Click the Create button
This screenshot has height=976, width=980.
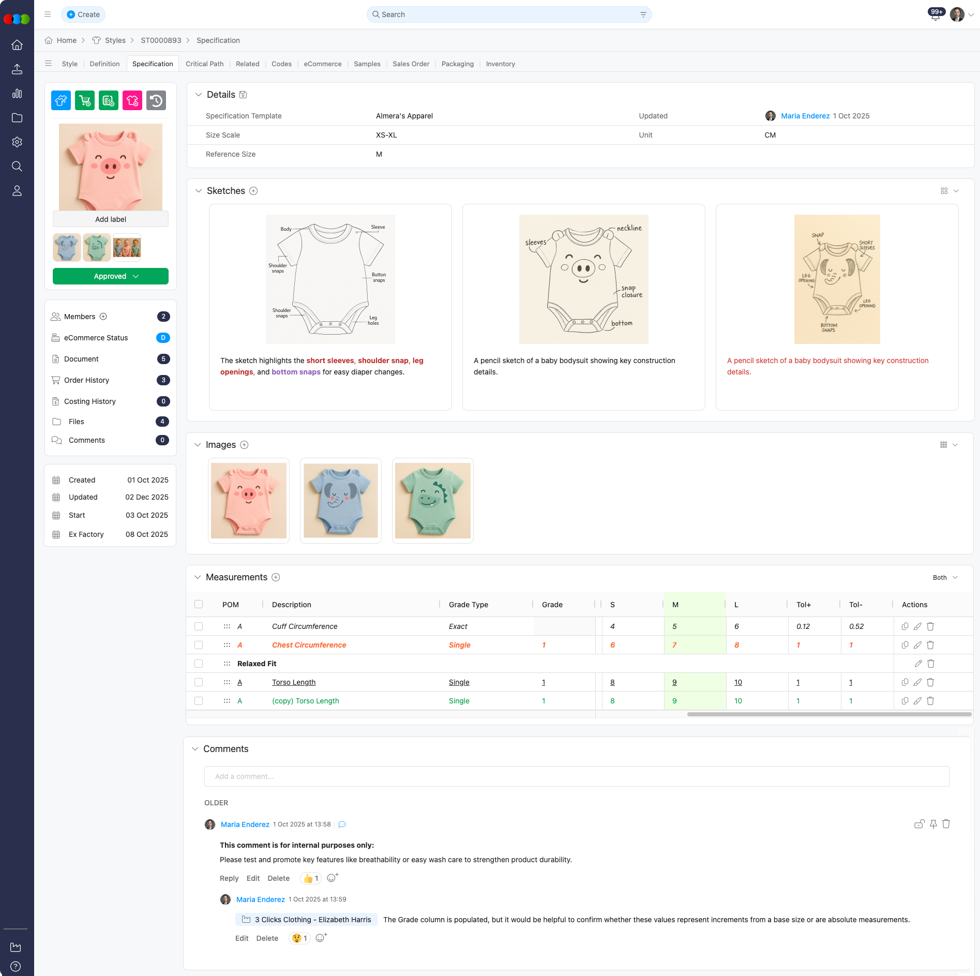point(83,14)
